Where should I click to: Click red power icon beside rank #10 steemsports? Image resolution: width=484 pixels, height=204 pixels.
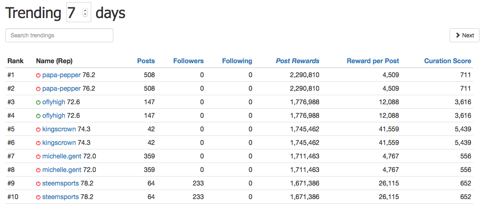[39, 197]
